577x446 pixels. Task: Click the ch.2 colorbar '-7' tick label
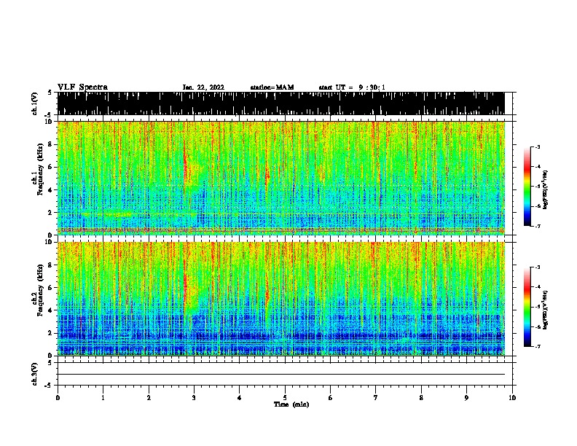coord(537,346)
